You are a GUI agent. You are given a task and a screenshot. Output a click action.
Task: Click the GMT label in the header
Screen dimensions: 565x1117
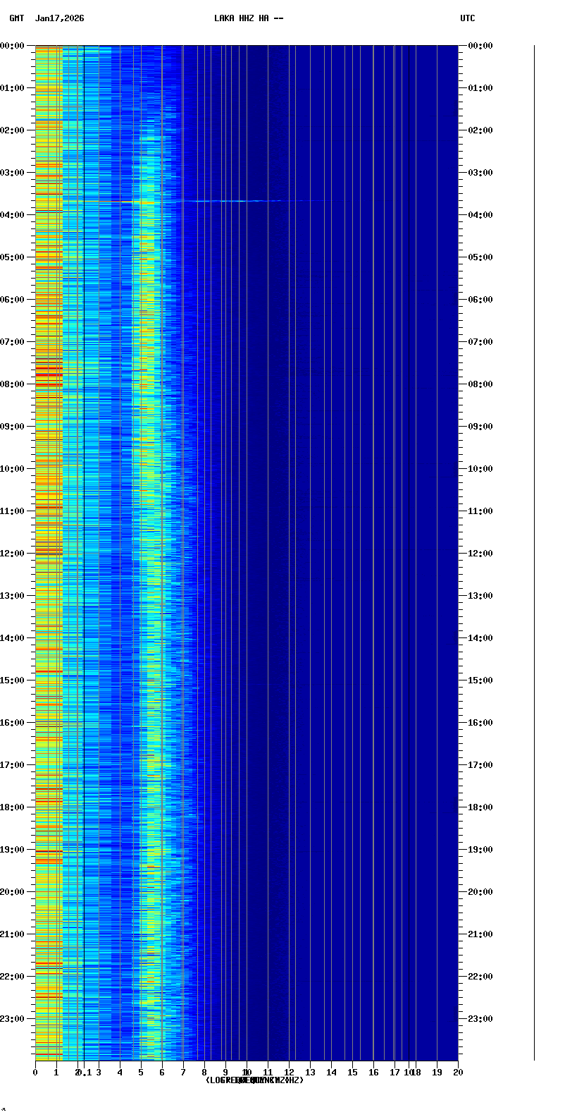tap(16, 18)
